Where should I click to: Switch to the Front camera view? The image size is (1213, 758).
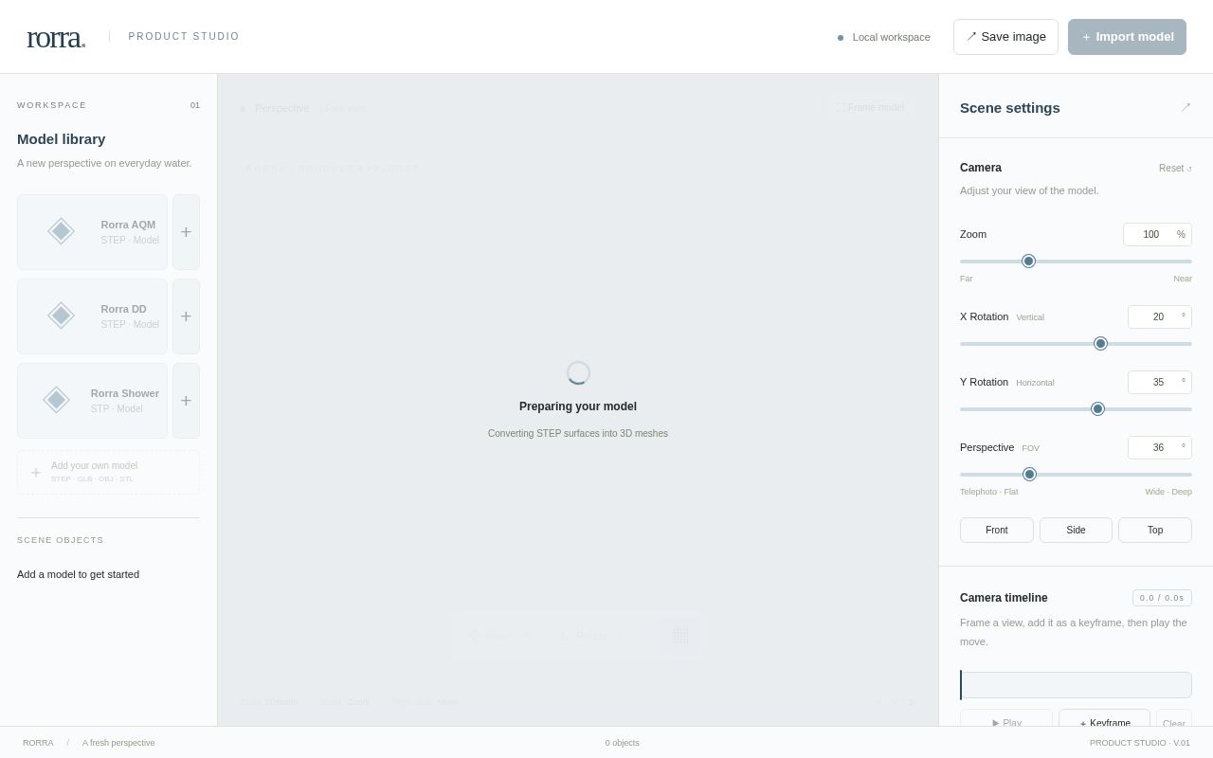click(x=997, y=530)
